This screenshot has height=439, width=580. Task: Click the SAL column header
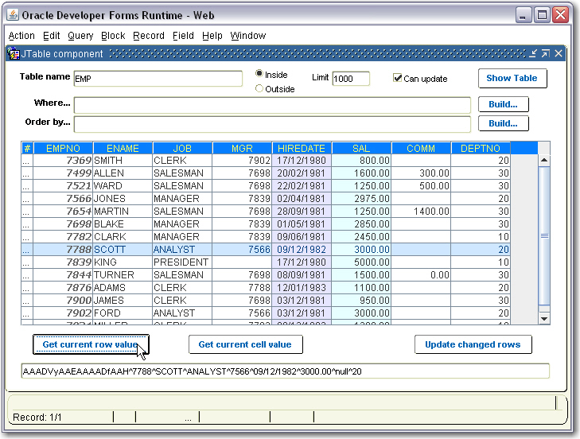[361, 148]
